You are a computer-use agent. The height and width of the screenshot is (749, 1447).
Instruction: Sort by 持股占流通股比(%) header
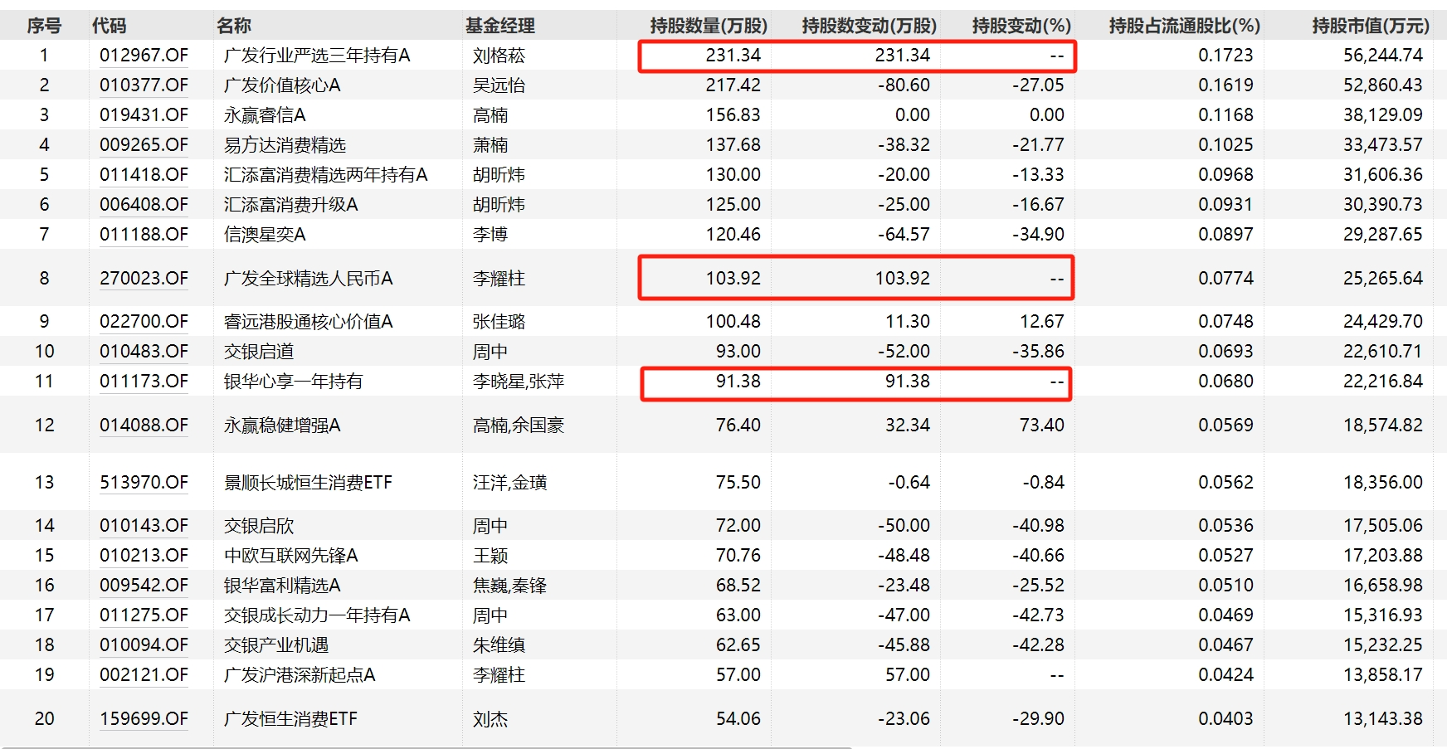tap(1184, 26)
